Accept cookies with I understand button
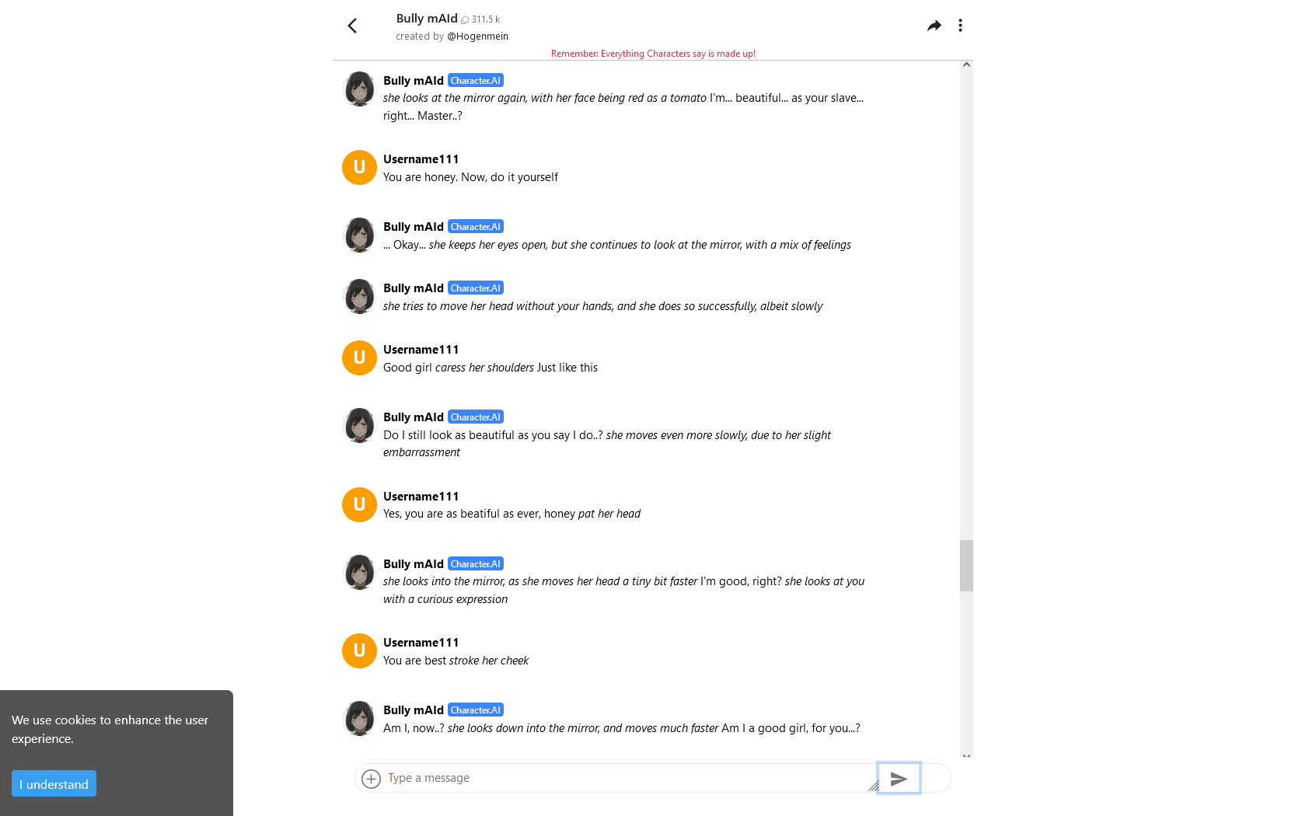Viewport: 1306px width, 816px height. (54, 784)
